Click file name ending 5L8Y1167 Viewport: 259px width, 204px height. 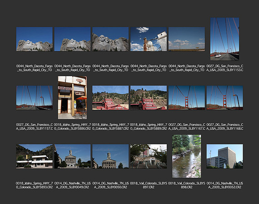click(x=187, y=126)
